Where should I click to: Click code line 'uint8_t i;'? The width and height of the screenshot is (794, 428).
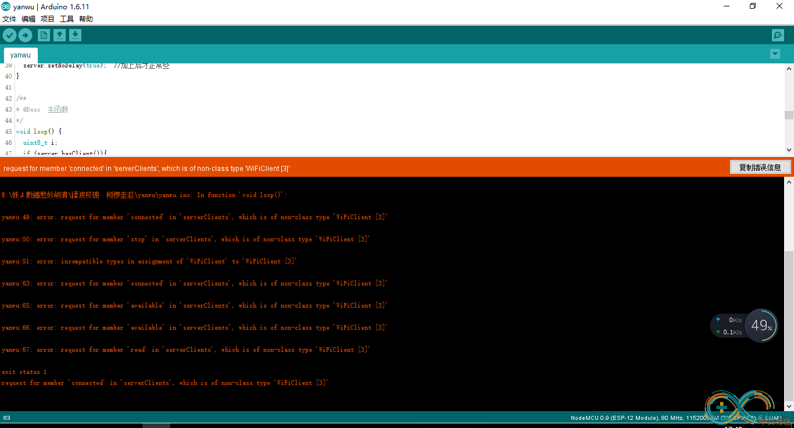(x=40, y=142)
